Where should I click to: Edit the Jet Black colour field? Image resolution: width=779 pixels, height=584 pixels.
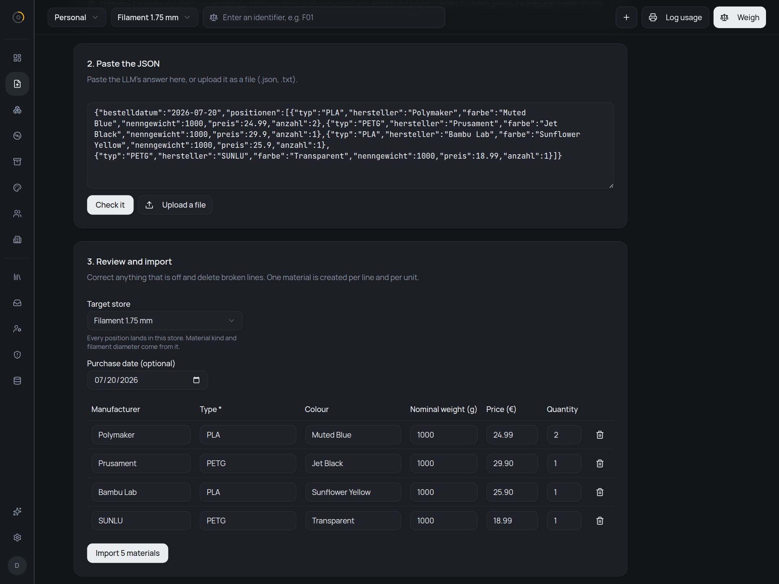pyautogui.click(x=353, y=464)
